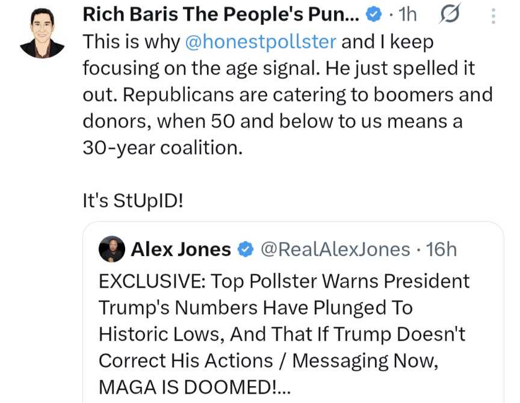Viewport: 520px width, 403px height.
Task: Open Rich Baris's profile avatar
Action: click(42, 33)
